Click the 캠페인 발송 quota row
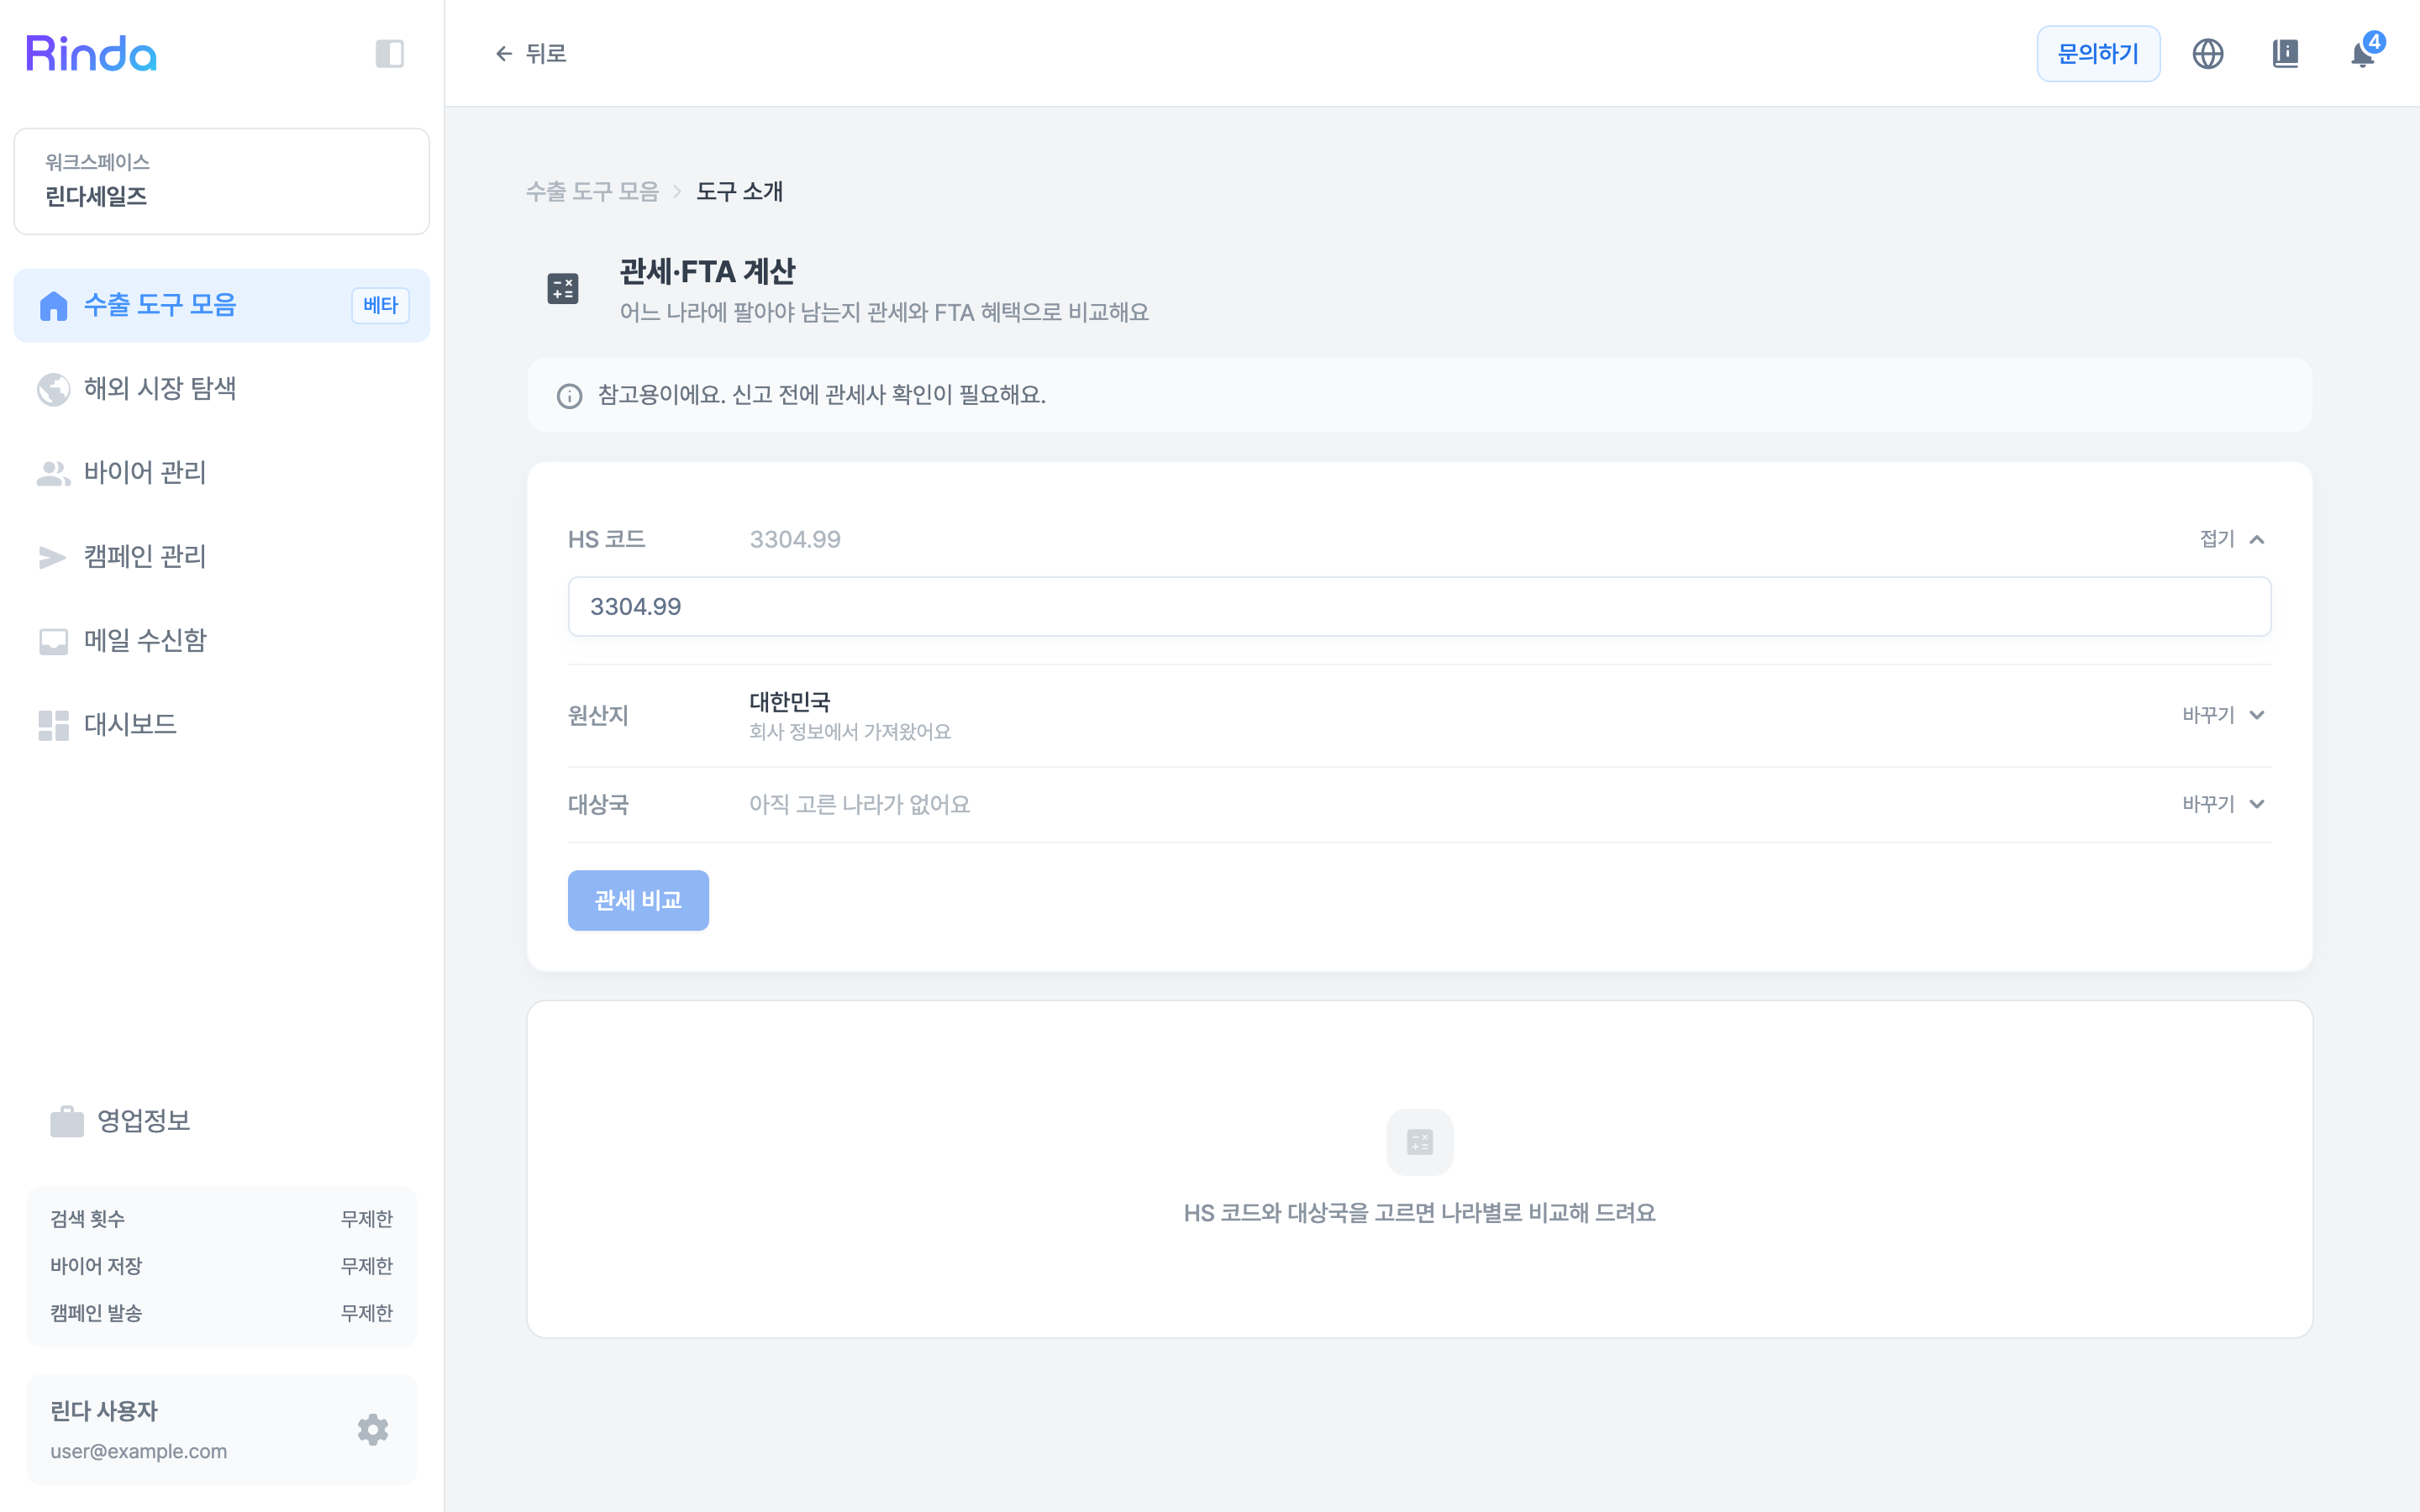This screenshot has width=2420, height=1512. [x=221, y=1313]
